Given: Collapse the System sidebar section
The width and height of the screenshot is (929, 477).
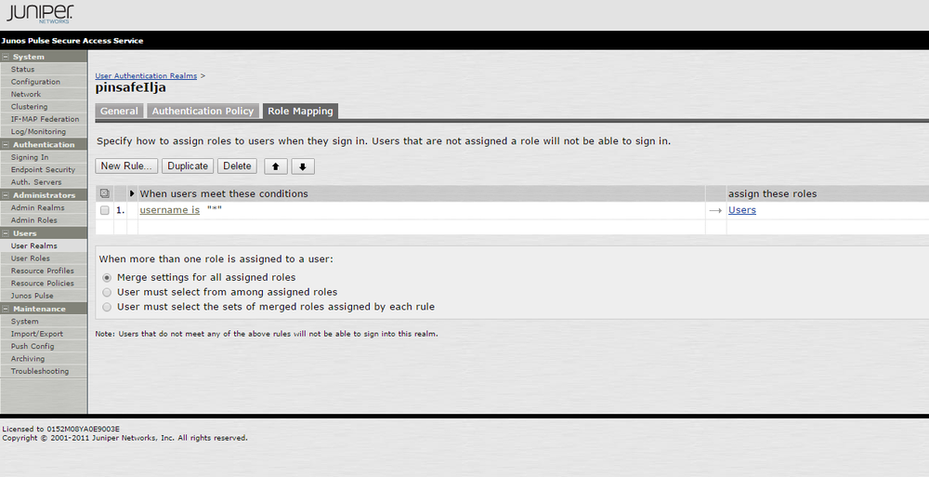Looking at the screenshot, I should 6,57.
